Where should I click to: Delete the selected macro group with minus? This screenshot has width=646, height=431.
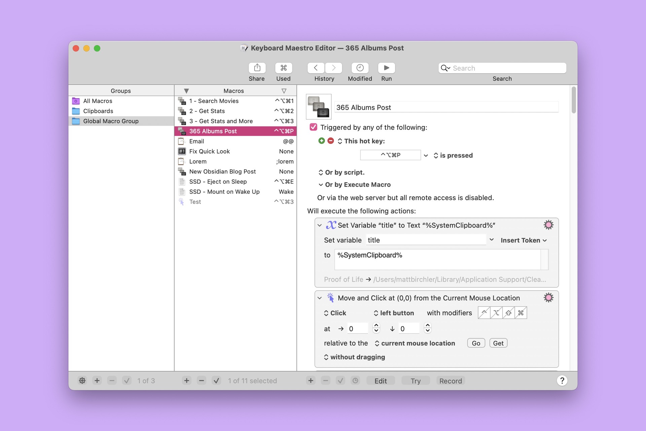112,380
